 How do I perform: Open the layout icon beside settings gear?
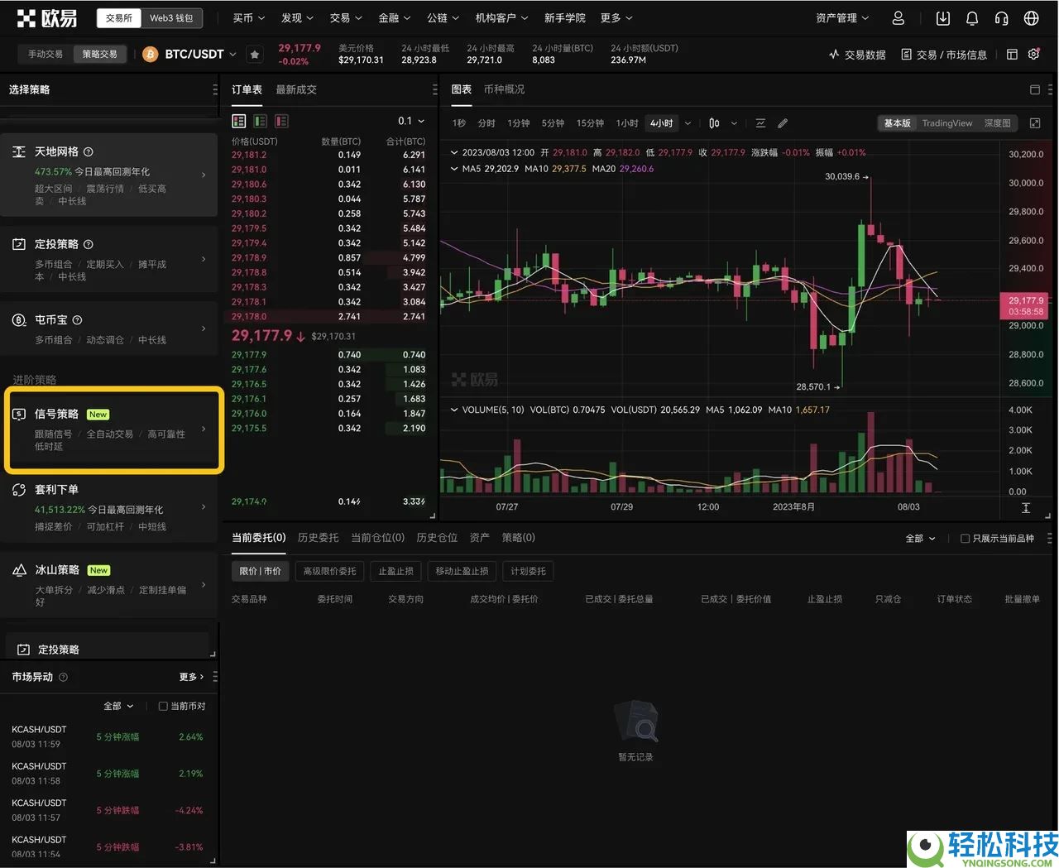point(1012,55)
